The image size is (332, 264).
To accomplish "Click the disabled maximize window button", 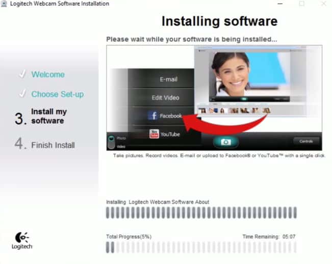I will pos(302,4).
